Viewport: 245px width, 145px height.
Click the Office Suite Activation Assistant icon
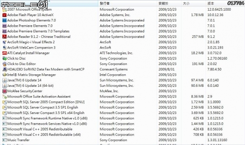(x=5, y=97)
